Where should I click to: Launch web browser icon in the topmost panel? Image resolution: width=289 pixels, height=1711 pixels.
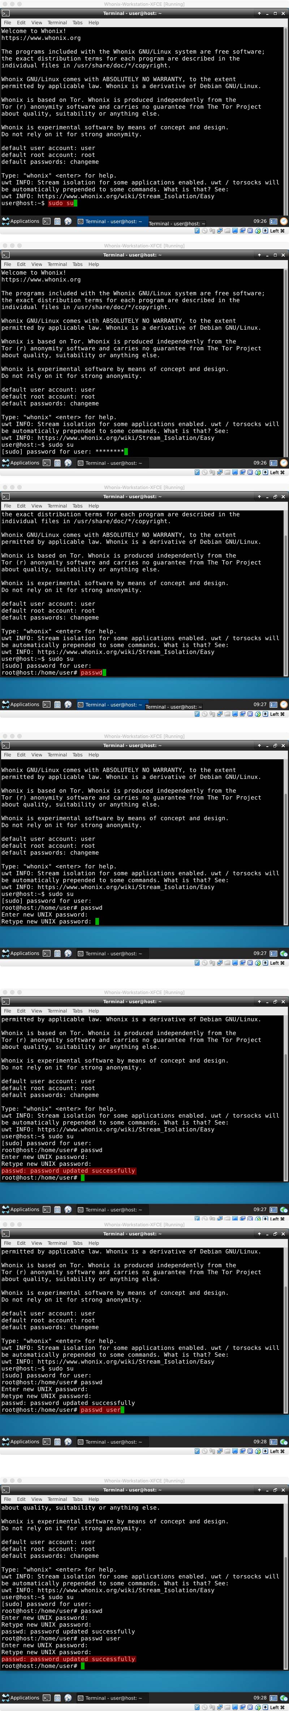click(x=68, y=221)
